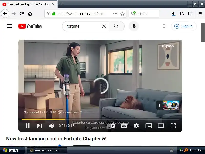This screenshot has height=154, width=205.
Task: Open the on-screen keyboard tray icon
Action: pyautogui.click(x=172, y=150)
